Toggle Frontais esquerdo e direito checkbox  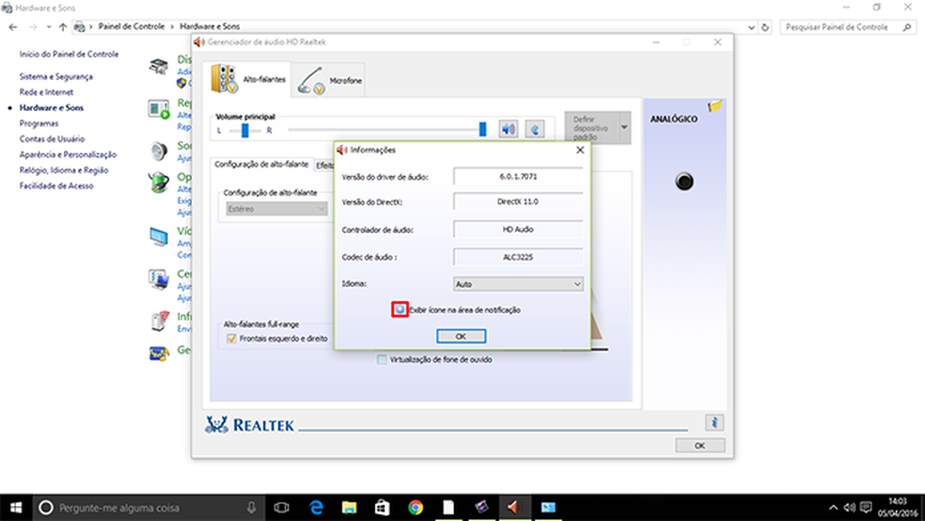231,339
